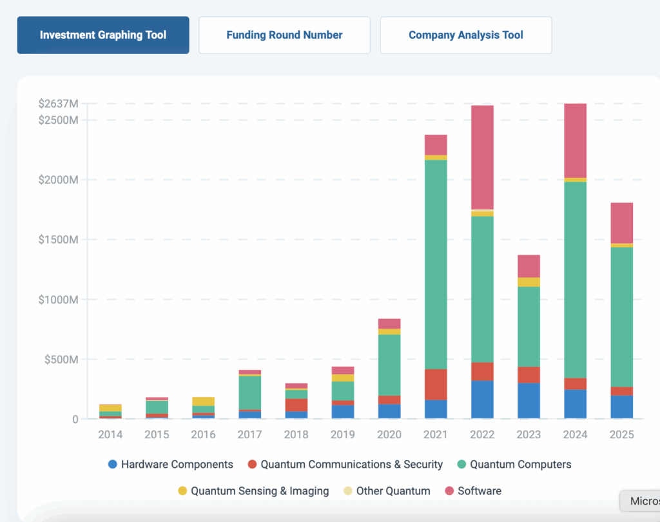
Task: Click the pink Software segment of 2025 bar
Action: pyautogui.click(x=621, y=222)
